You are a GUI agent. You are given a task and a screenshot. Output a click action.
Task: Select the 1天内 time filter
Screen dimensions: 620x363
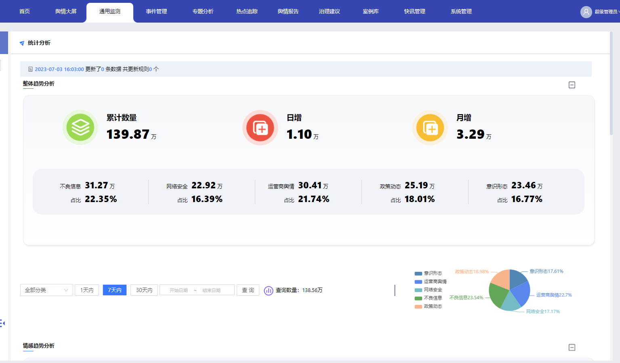click(x=87, y=290)
